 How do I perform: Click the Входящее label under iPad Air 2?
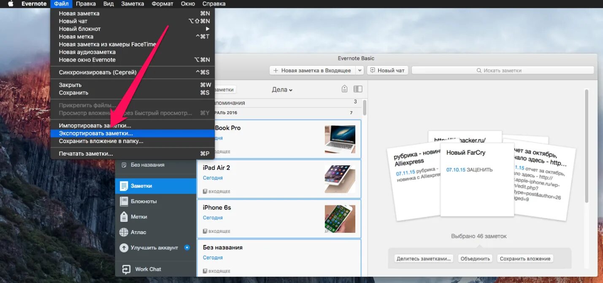coord(216,191)
